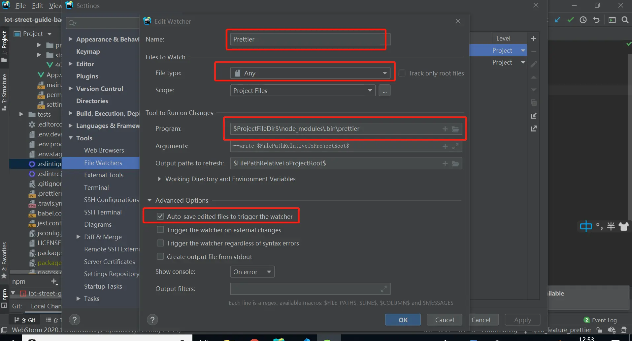Browse for the Program path with the folder icon
This screenshot has height=341, width=632.
coord(456,129)
